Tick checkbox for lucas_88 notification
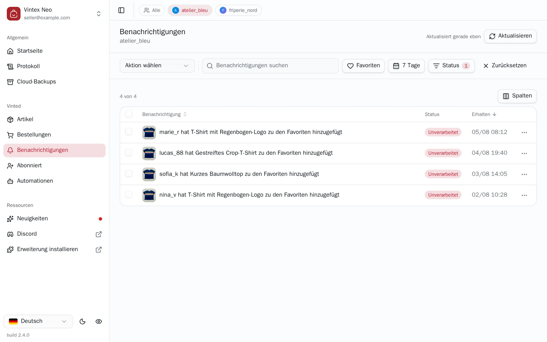The image size is (547, 342). coord(129,152)
